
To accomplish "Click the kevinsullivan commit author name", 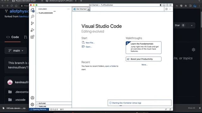I will click(x=22, y=82).
